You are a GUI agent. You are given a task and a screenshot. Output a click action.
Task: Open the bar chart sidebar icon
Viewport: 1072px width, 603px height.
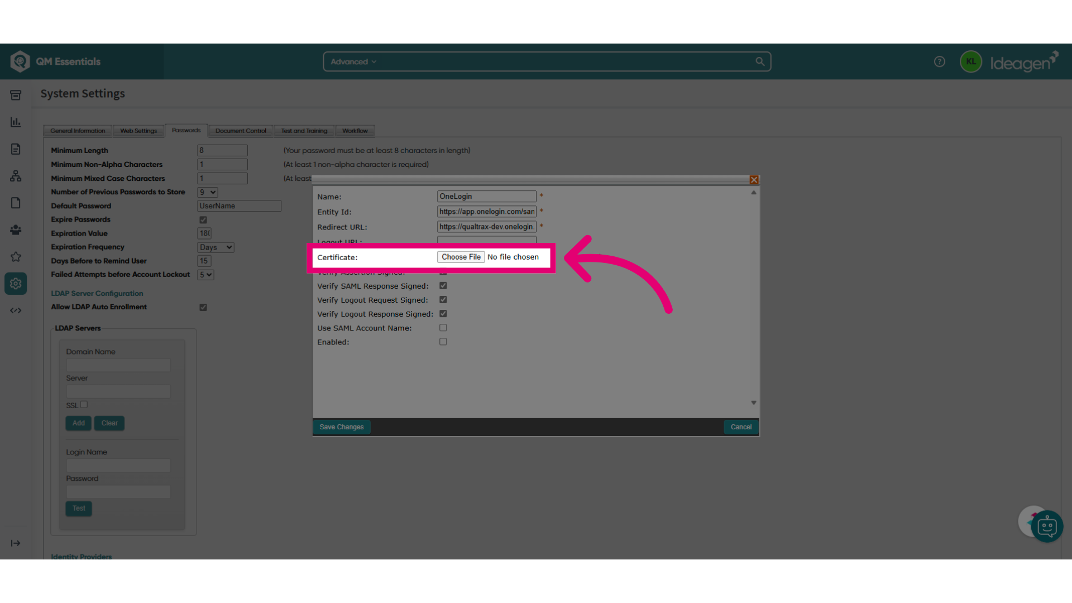16,122
